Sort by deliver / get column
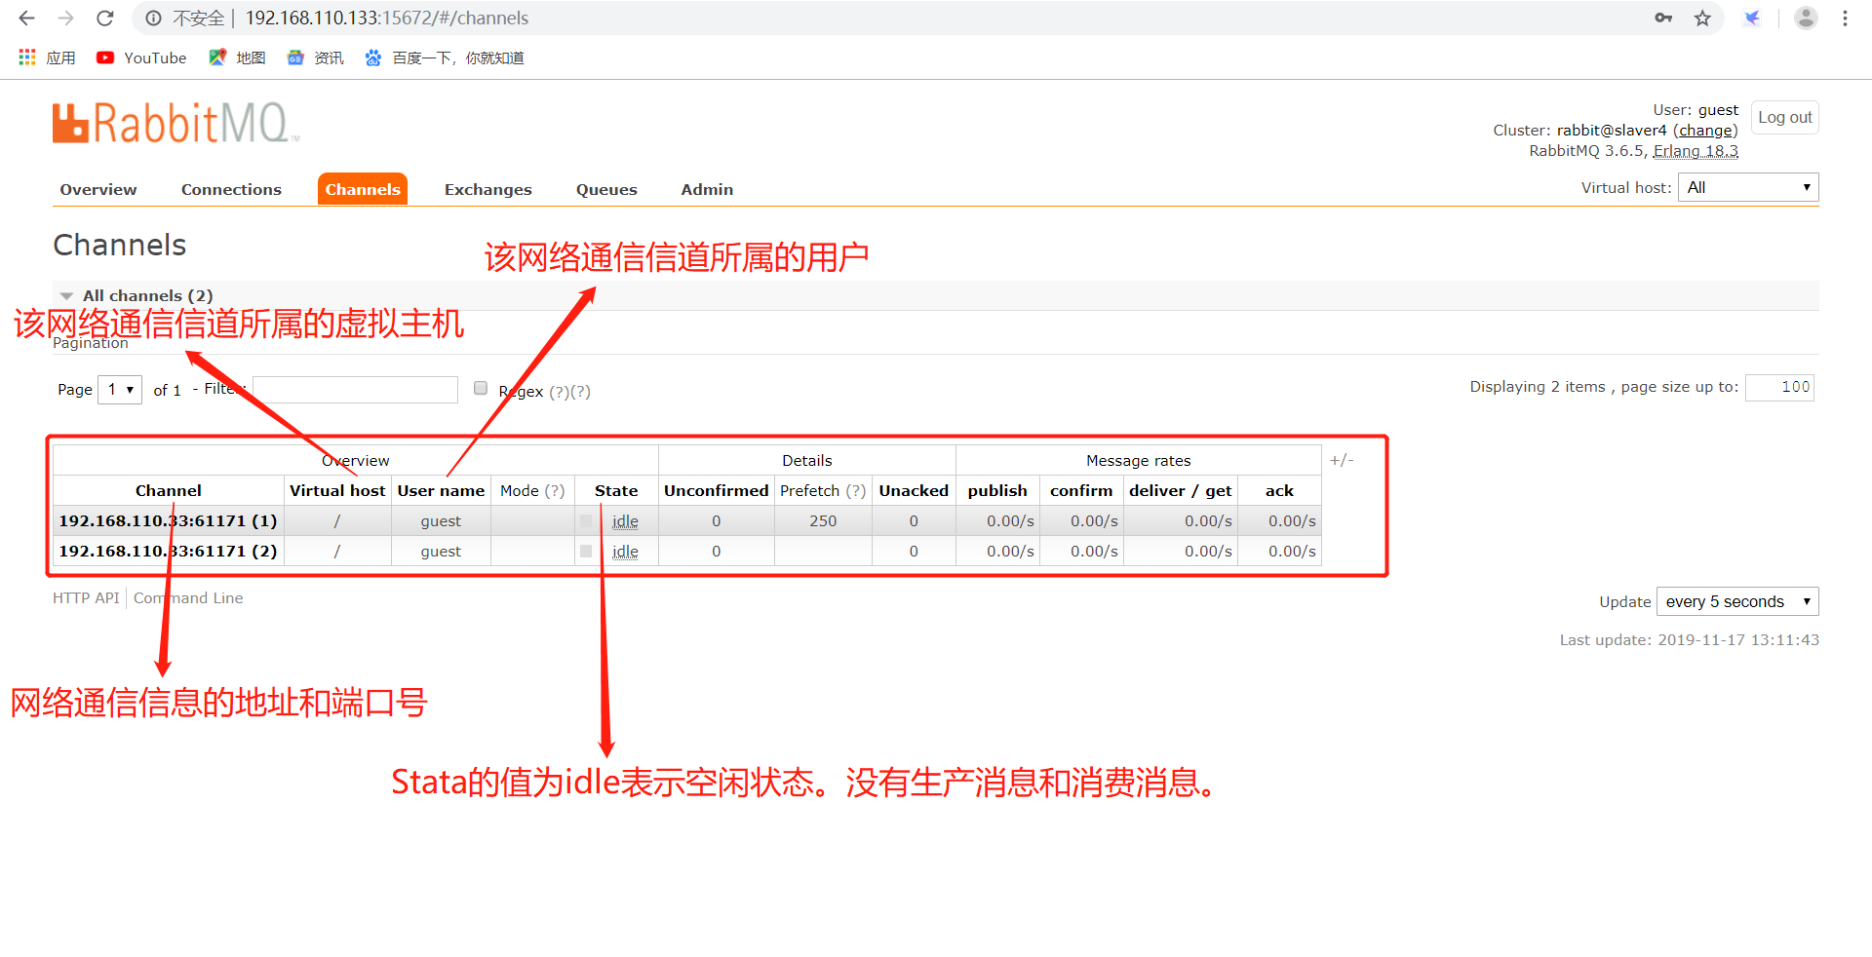Screen dimensions: 1872x957 pyautogui.click(x=1180, y=490)
